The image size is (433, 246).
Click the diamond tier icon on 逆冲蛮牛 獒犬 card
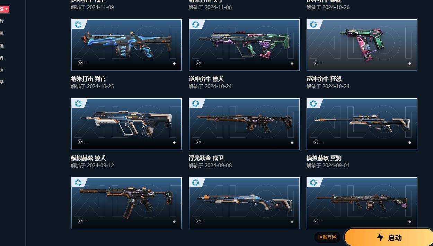[292, 63]
